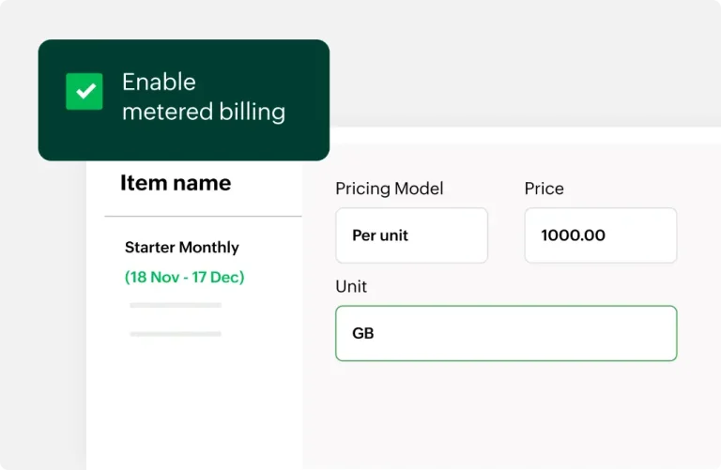Click the Pricing Model label
The width and height of the screenshot is (721, 470).
(389, 189)
